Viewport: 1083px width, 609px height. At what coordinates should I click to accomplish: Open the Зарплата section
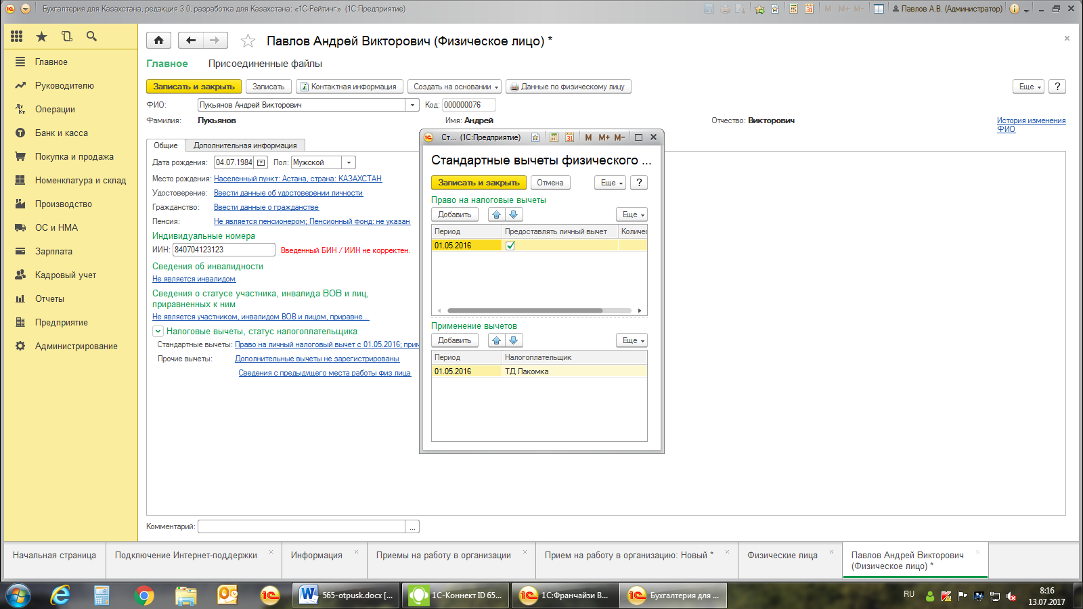[53, 251]
